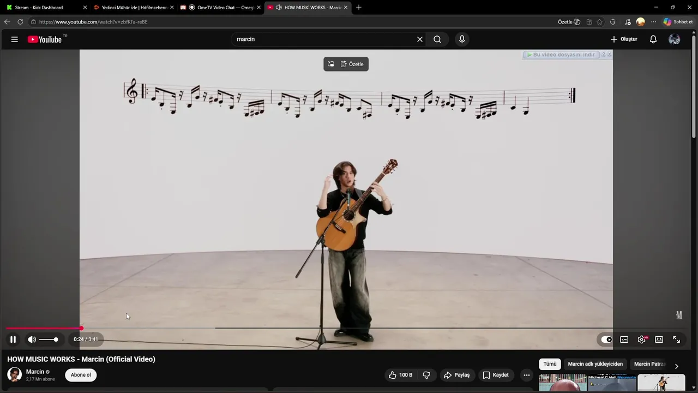Open more actions three-dot menu
Viewport: 698px width, 393px height.
[x=527, y=375]
